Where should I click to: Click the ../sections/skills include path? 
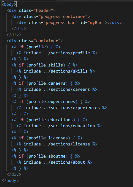(x=65, y=71)
